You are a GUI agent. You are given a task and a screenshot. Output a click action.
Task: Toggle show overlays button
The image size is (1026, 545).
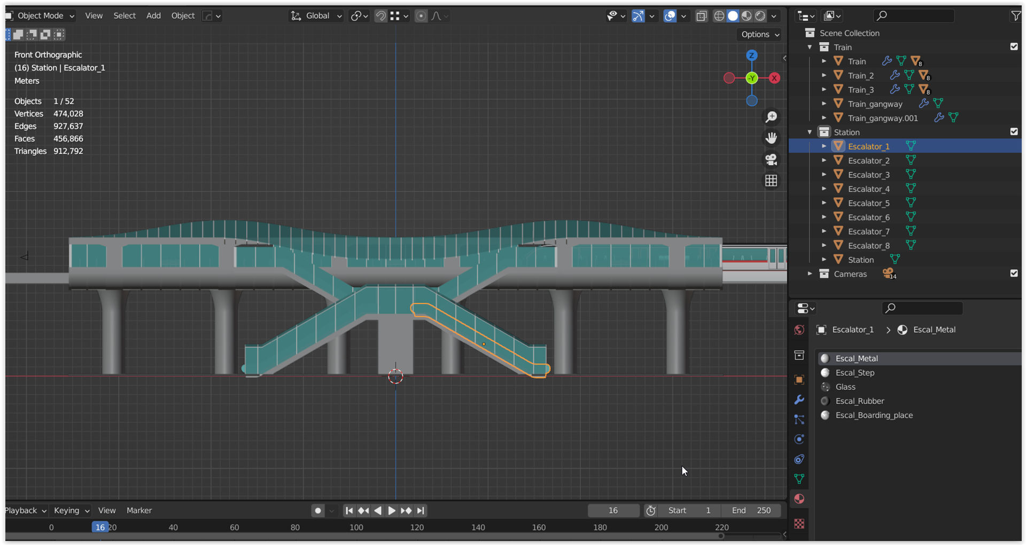(x=670, y=16)
